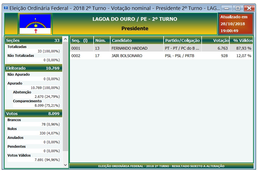258x171 pixels.
Task: Click the Abstenção label
Action: [22, 92]
